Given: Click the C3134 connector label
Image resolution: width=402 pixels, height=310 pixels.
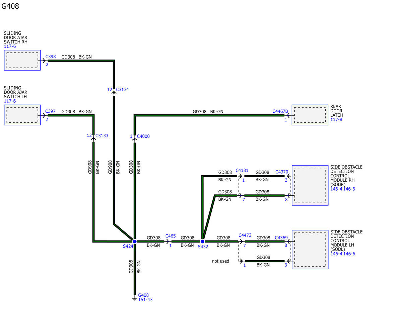Looking at the screenshot, I should click(x=122, y=90).
